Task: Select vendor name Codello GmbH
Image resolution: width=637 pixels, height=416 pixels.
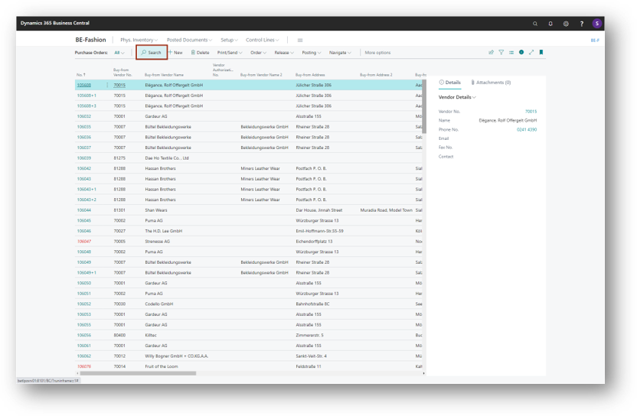Action: [158, 304]
